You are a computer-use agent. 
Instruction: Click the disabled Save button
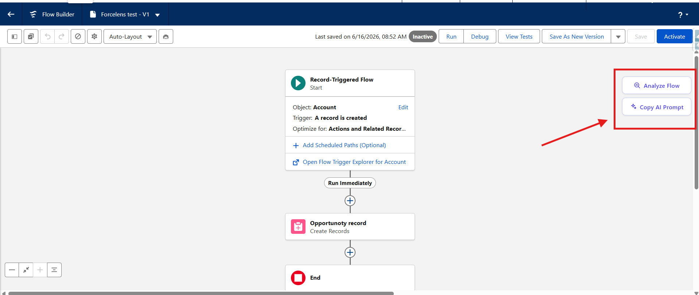(x=641, y=36)
